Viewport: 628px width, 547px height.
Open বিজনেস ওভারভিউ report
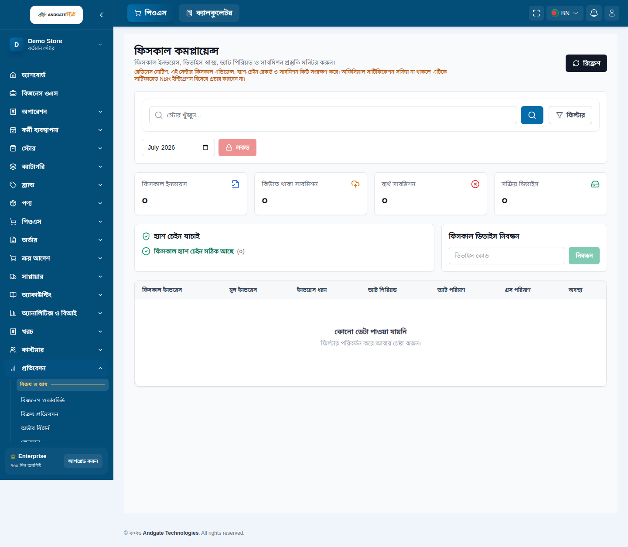tap(43, 400)
